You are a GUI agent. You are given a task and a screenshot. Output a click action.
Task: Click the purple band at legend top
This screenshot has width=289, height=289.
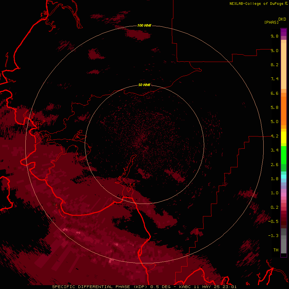point(284,32)
